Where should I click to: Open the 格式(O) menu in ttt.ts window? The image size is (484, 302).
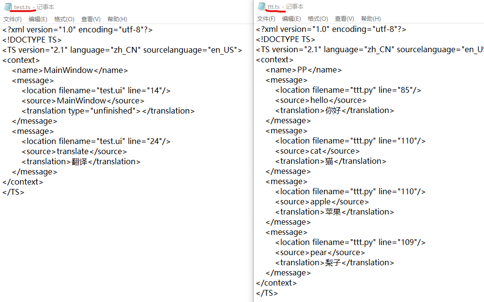pyautogui.click(x=317, y=18)
